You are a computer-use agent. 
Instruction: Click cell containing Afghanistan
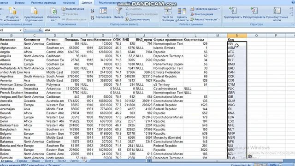click(x=12, y=48)
